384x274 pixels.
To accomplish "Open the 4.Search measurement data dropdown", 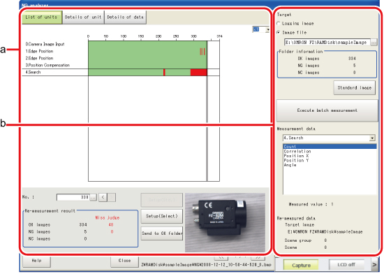I will (372, 138).
